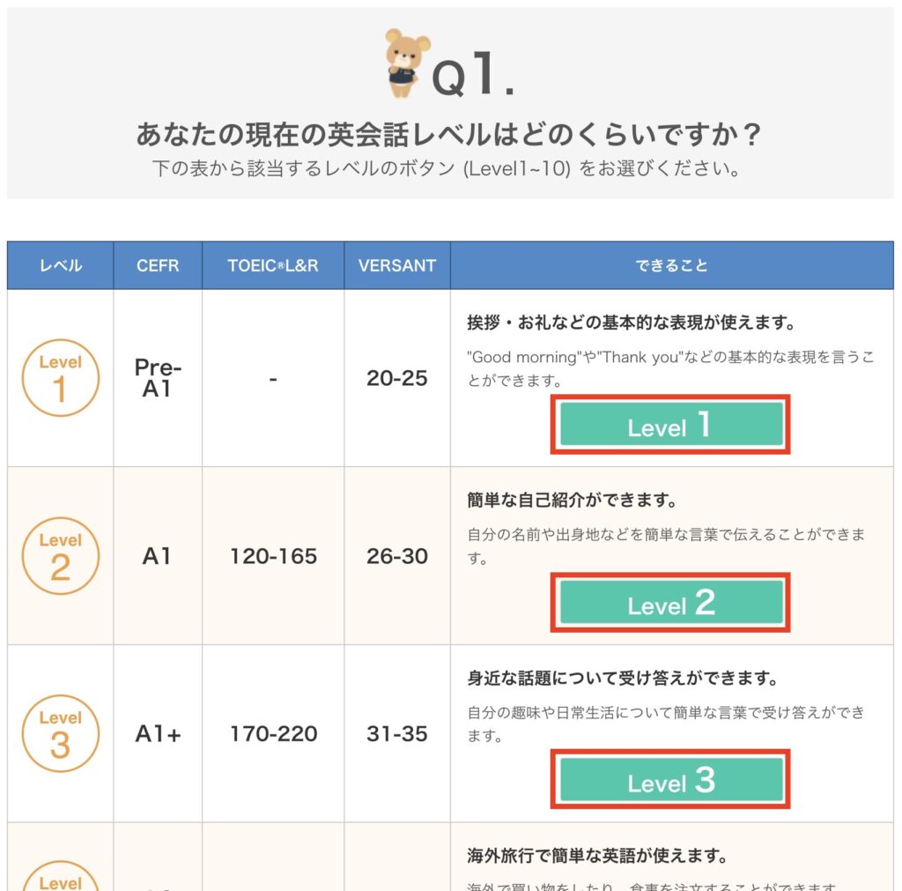Click the partially visible Level 4 circle badge
The image size is (902, 891).
(59, 881)
